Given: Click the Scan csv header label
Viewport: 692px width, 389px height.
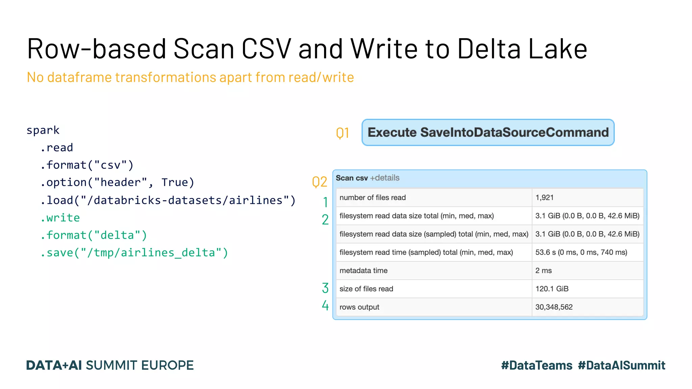Looking at the screenshot, I should (351, 178).
